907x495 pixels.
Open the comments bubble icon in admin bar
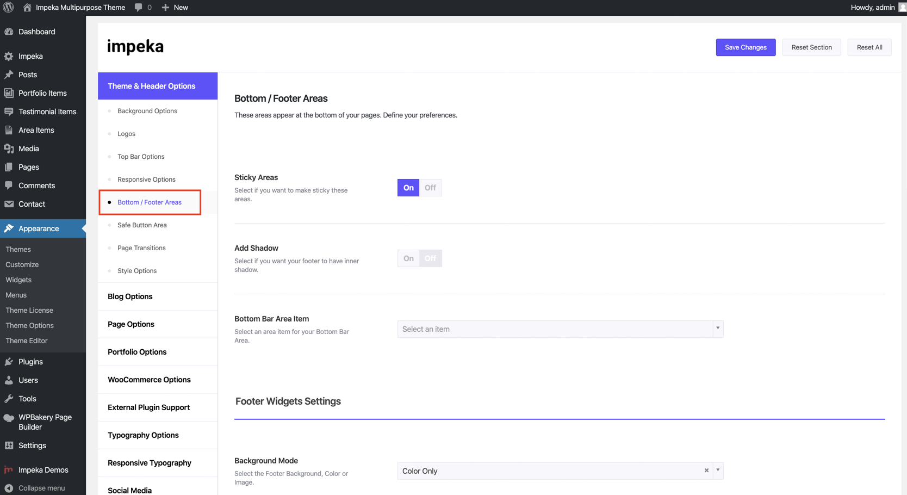pyautogui.click(x=139, y=8)
